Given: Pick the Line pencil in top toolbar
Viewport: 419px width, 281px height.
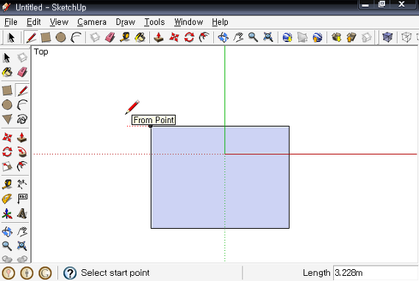Looking at the screenshot, I should point(31,38).
